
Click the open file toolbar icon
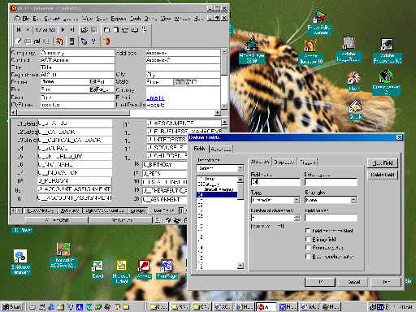(84, 30)
